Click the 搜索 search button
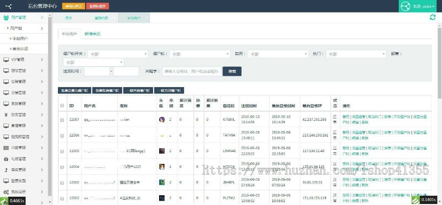 click(232, 71)
